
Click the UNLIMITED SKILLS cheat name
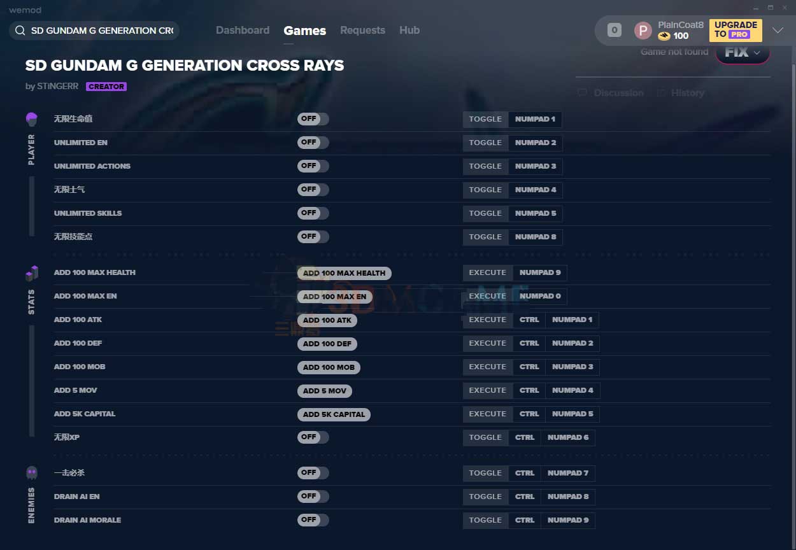coord(88,213)
